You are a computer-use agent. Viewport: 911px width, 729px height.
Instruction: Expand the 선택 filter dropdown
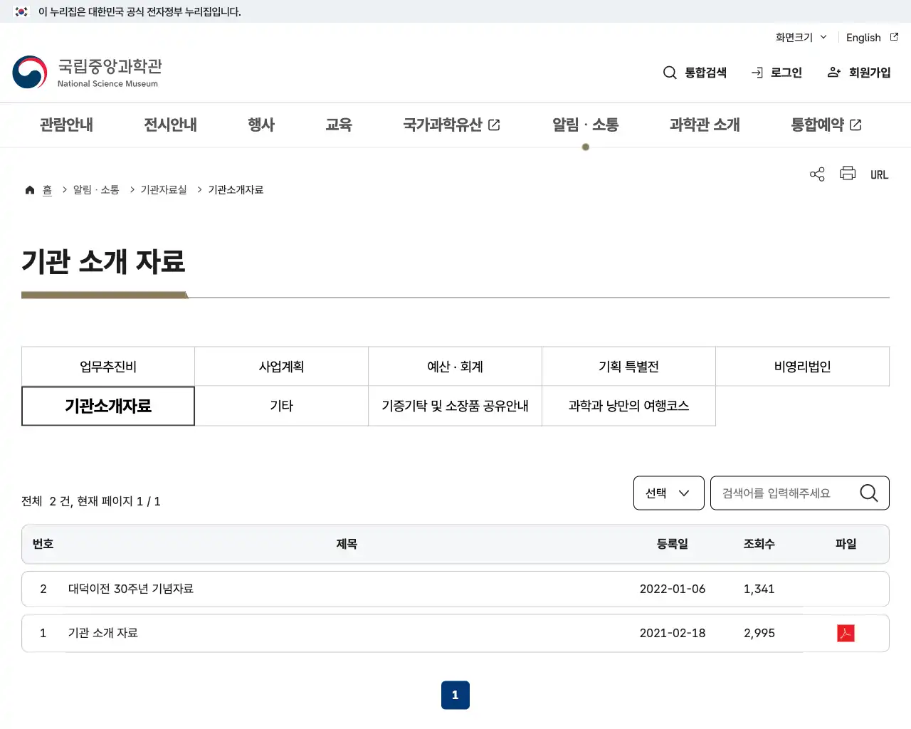(x=668, y=493)
